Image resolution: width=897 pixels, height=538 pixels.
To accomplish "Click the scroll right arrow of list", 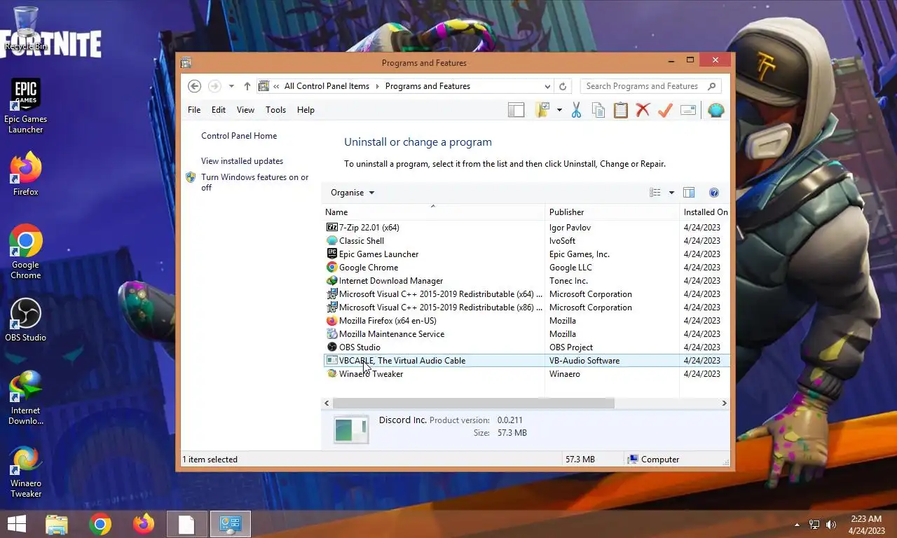I will click(724, 403).
